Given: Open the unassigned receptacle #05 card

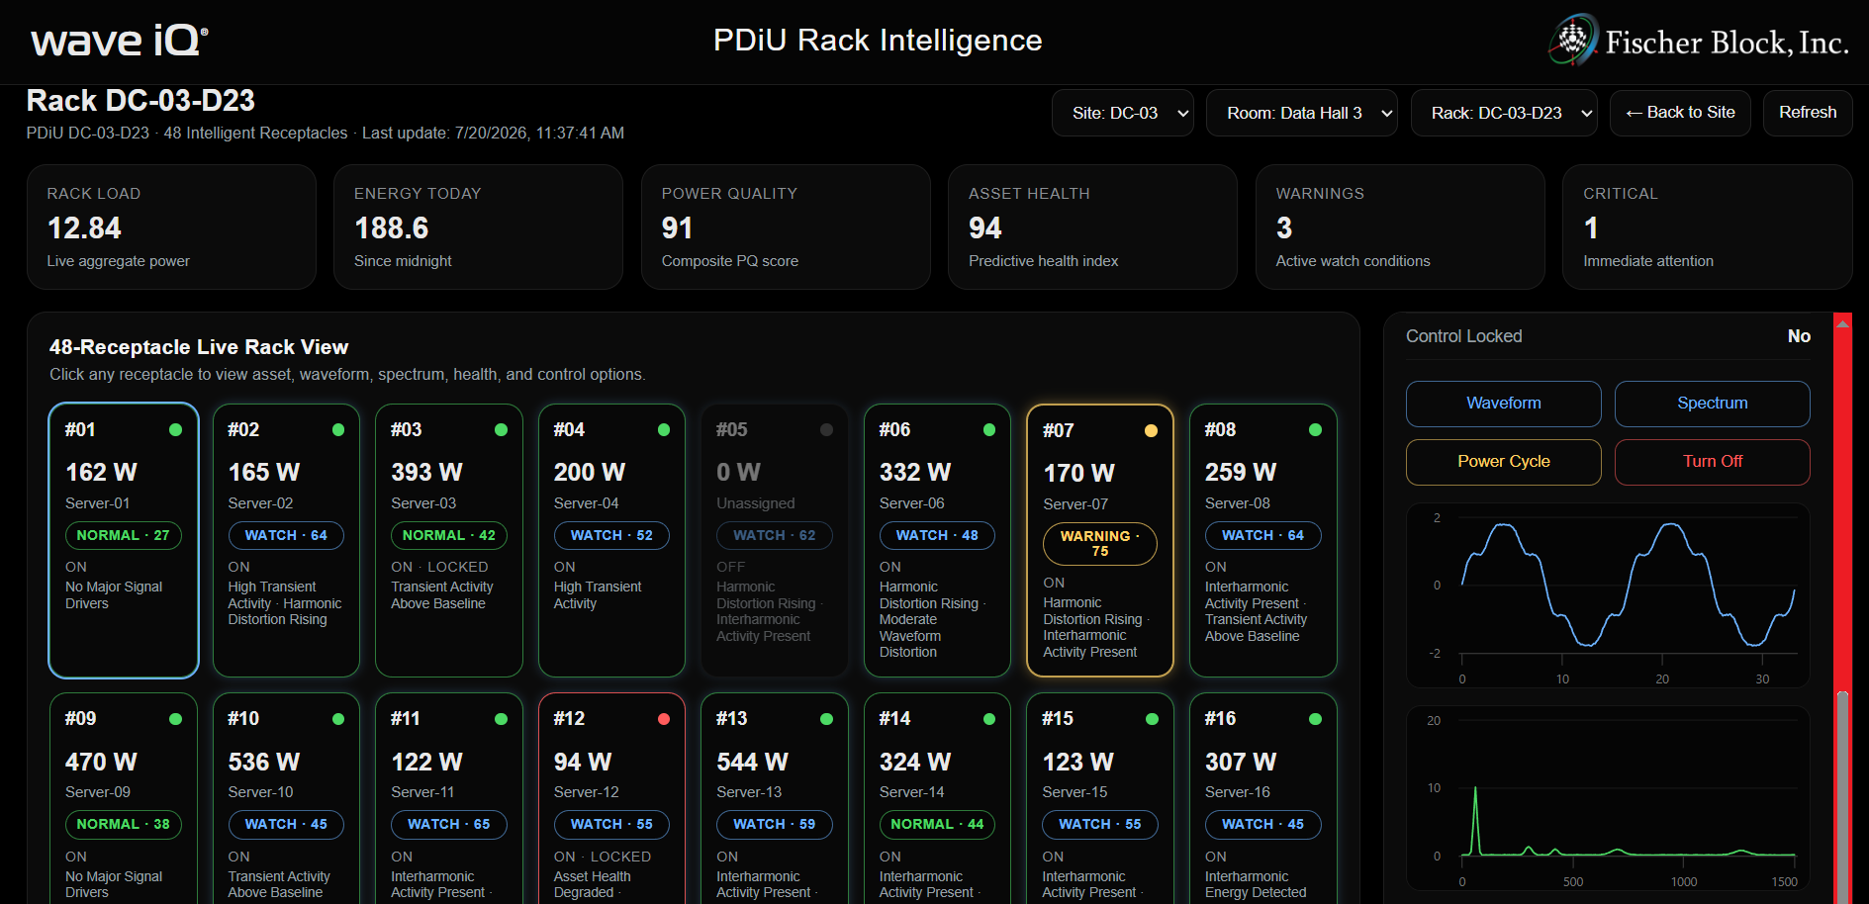Looking at the screenshot, I should click(775, 540).
